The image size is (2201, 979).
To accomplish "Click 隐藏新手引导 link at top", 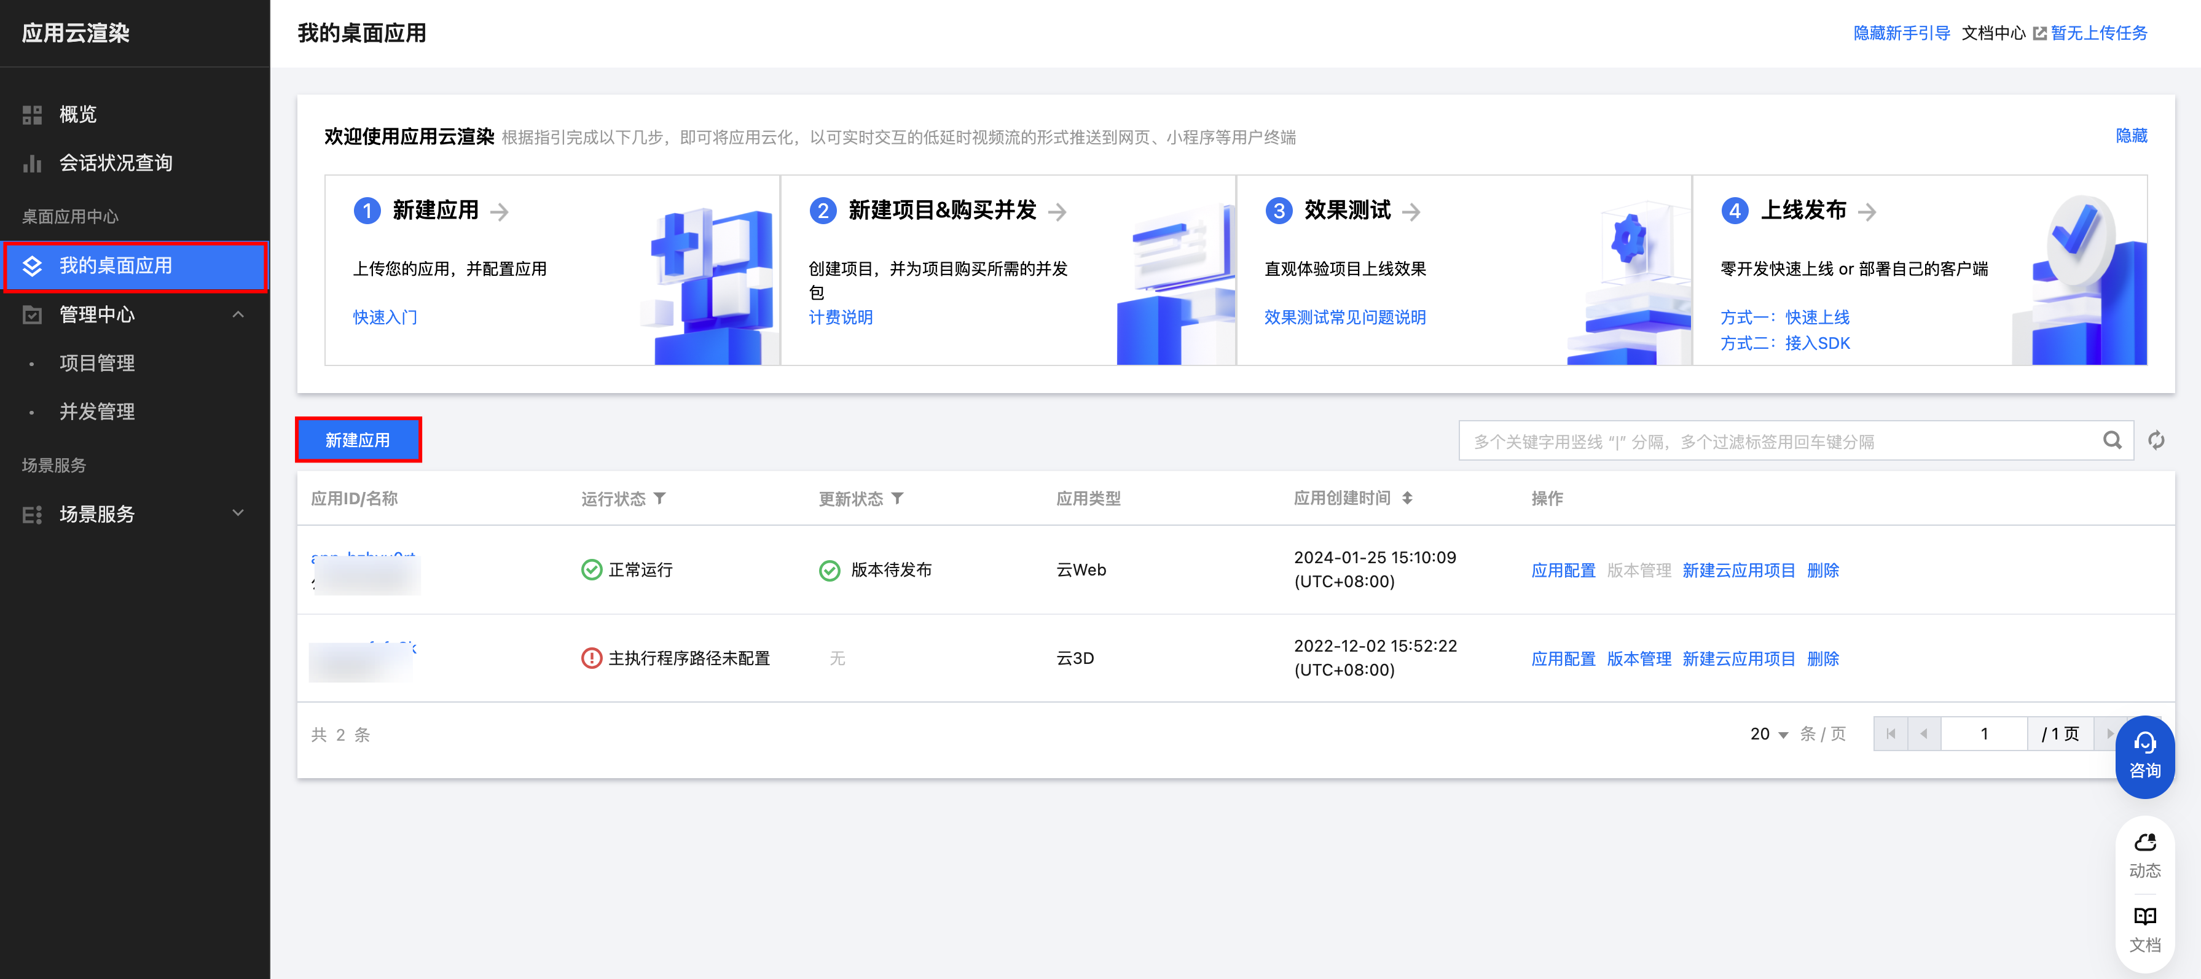I will click(1901, 33).
